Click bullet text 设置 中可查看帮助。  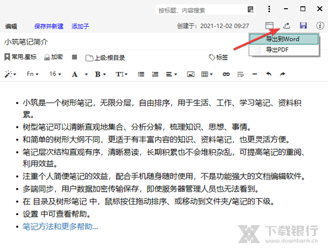click(57, 214)
